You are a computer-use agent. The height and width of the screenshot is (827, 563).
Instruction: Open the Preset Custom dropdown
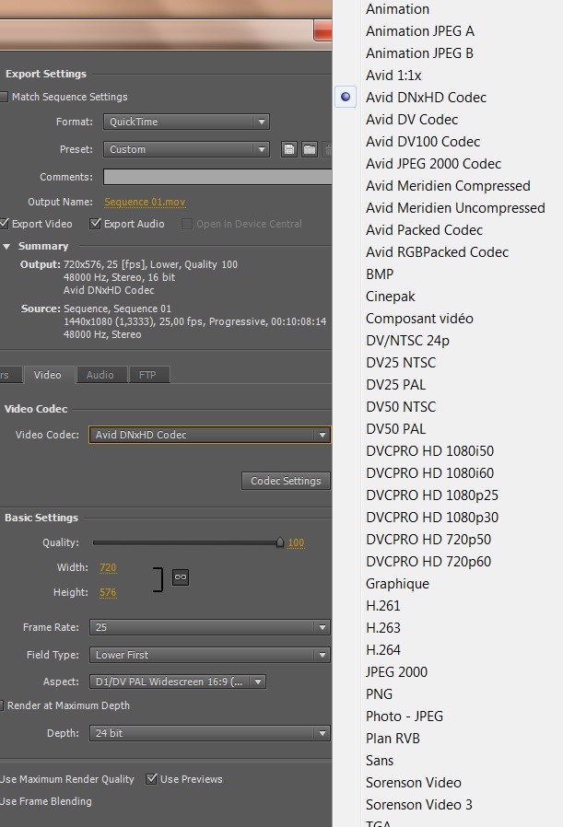(186, 149)
